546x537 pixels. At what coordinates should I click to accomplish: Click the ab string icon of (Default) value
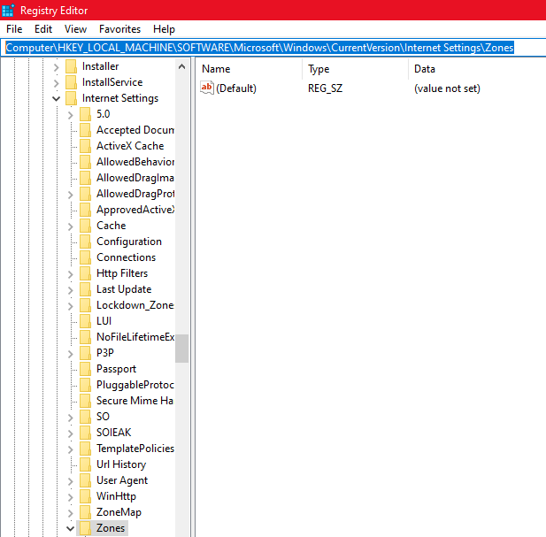pyautogui.click(x=207, y=88)
